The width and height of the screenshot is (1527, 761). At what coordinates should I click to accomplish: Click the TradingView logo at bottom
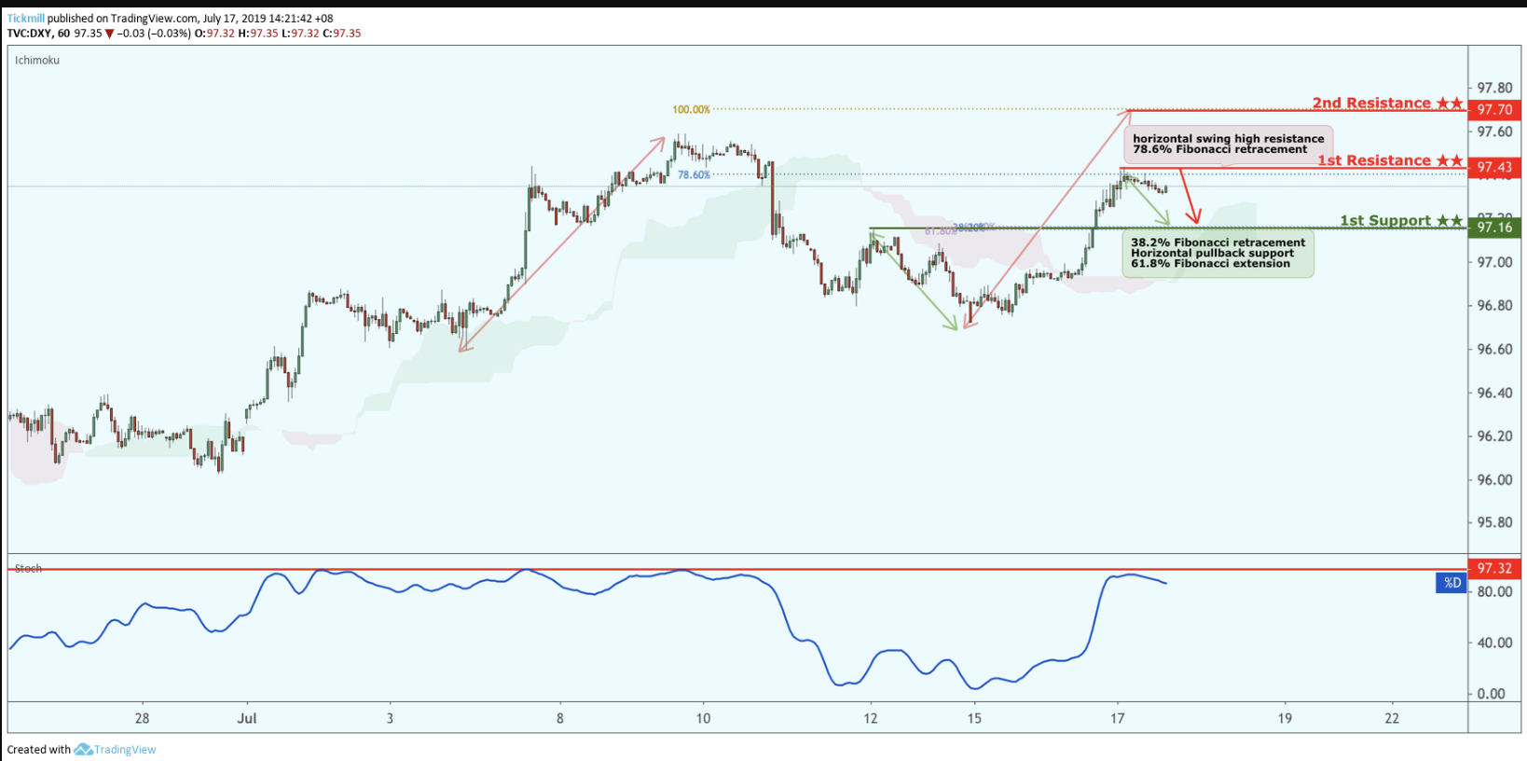click(x=116, y=749)
